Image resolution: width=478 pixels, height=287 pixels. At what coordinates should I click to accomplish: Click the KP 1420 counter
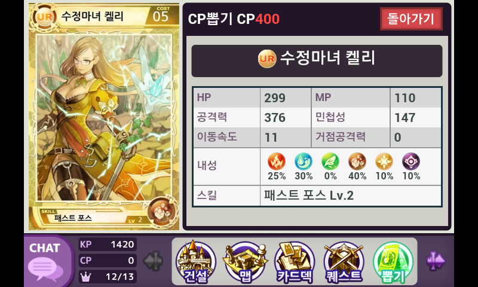108,245
